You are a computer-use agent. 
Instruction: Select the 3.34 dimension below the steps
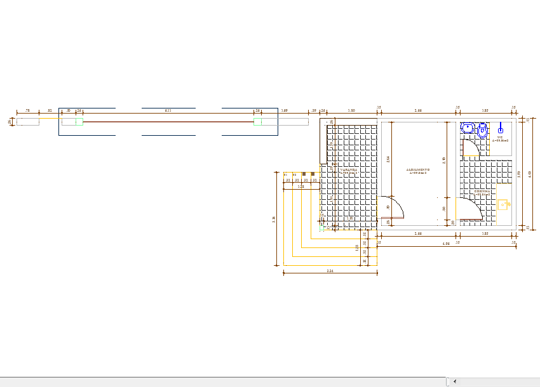click(330, 271)
